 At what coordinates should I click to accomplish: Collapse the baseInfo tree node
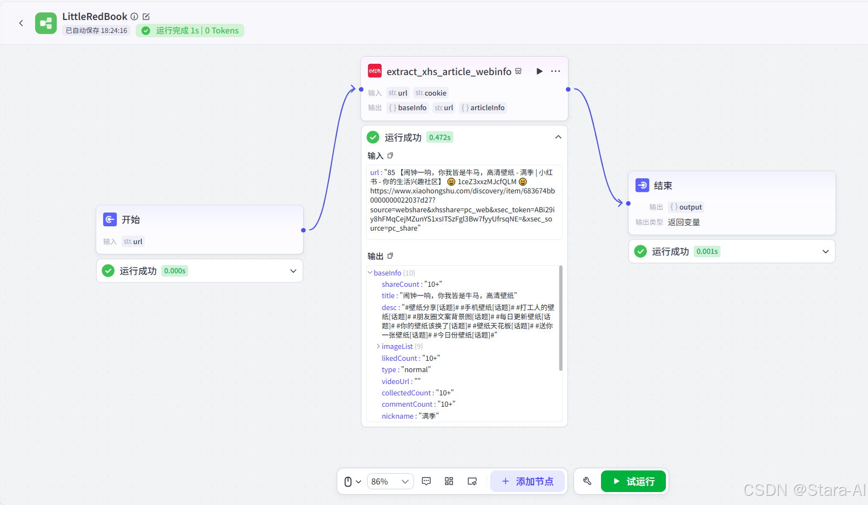click(370, 273)
